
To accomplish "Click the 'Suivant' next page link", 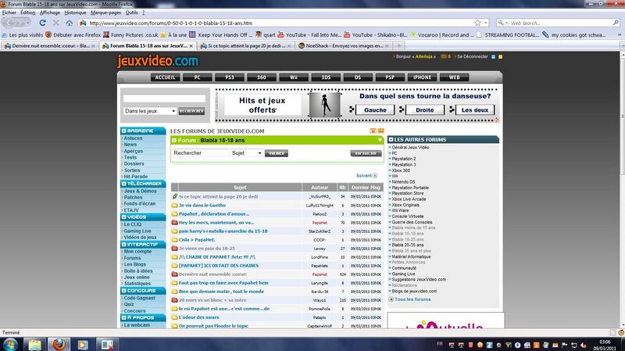I will [x=366, y=176].
